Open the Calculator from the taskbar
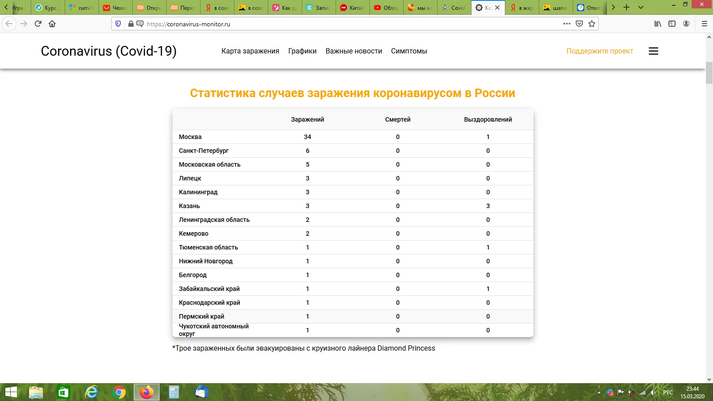713x401 pixels. click(x=174, y=393)
